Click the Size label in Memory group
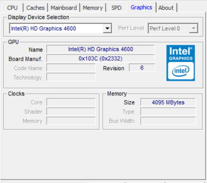Viewport: 207px width, 183px height. (x=129, y=102)
